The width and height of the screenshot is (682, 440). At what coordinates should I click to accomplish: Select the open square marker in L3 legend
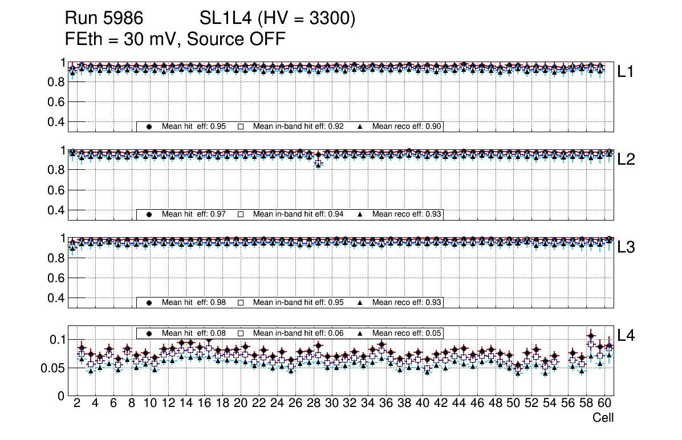[241, 303]
